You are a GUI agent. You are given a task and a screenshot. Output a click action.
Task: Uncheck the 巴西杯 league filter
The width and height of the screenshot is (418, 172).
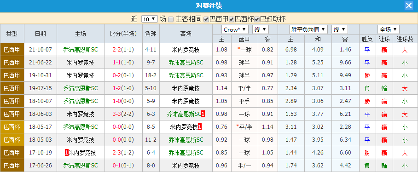click(232, 19)
